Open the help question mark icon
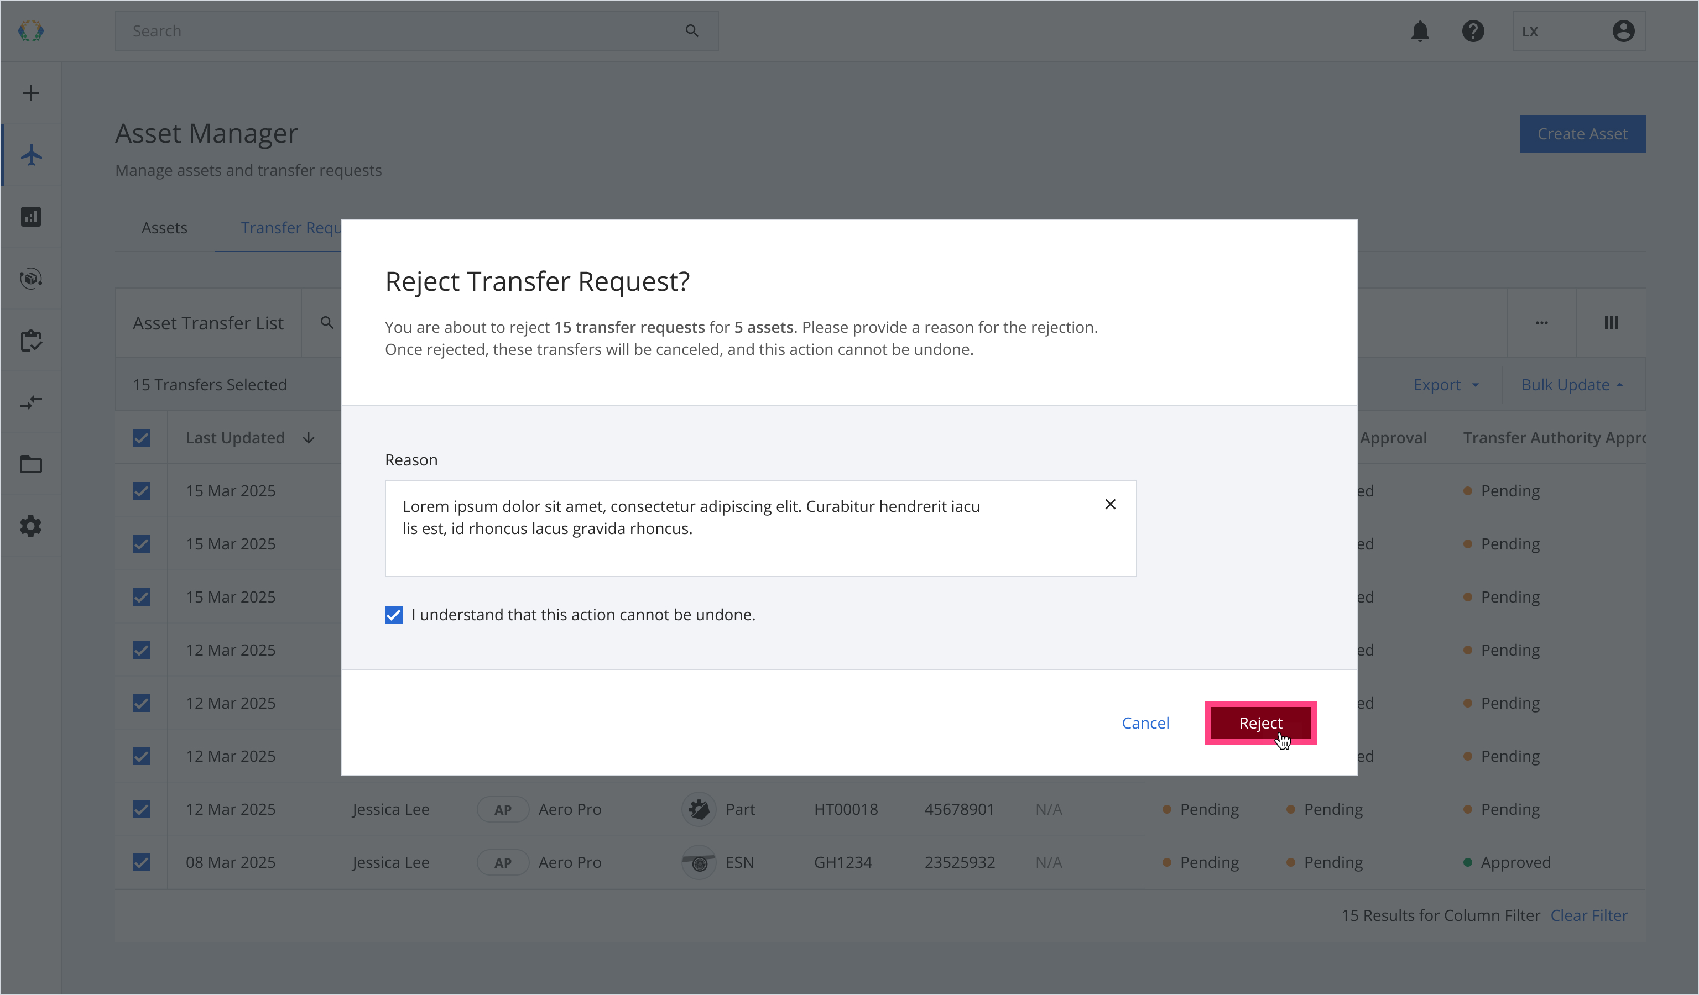The width and height of the screenshot is (1699, 995). click(x=1473, y=31)
